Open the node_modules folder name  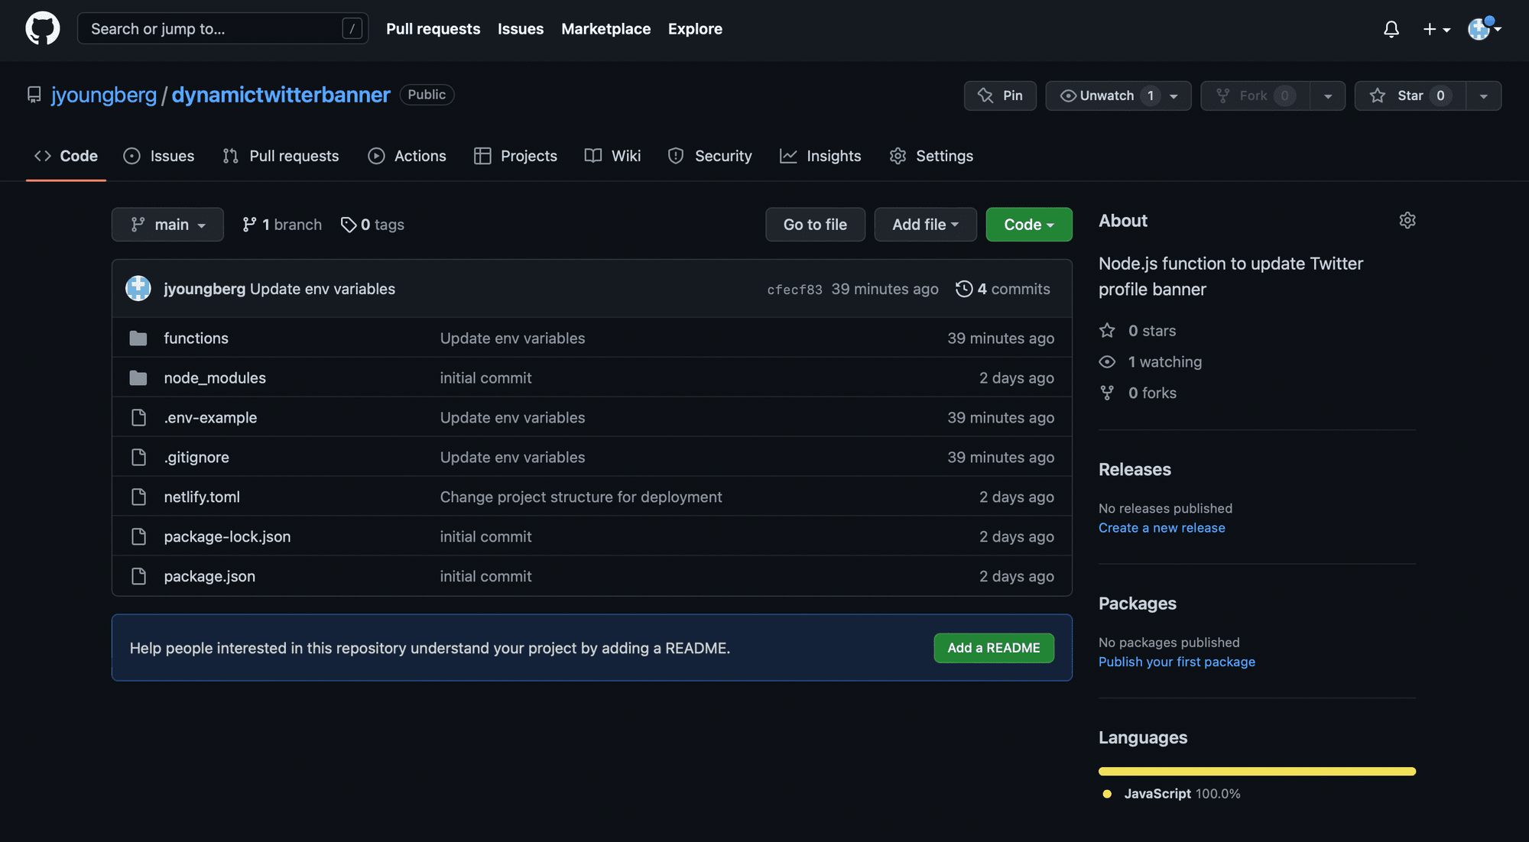(x=215, y=377)
